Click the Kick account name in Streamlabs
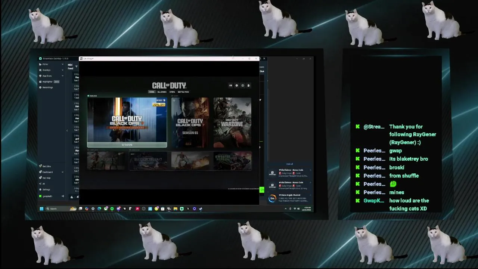The height and width of the screenshot is (269, 478). coord(47,196)
